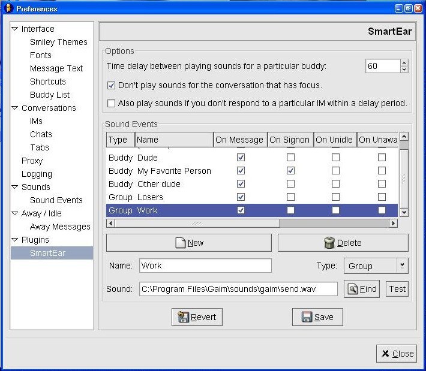Enable sounds on no-response delay checkbox
426x371 pixels.
click(111, 104)
